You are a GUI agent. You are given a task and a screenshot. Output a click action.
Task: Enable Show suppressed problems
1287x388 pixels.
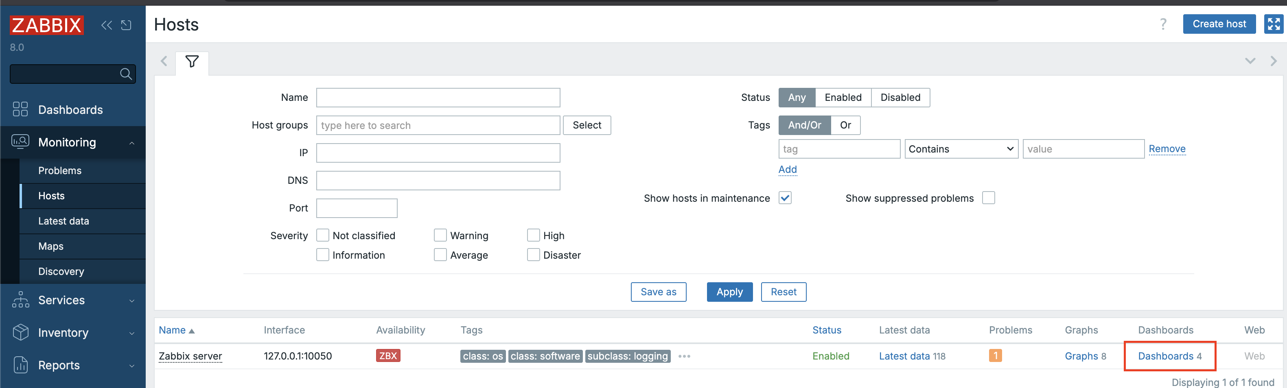(x=989, y=198)
